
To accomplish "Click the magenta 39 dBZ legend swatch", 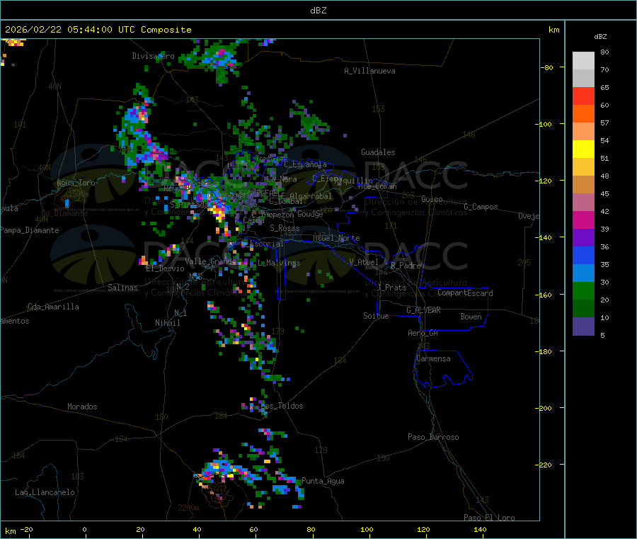I will [x=583, y=220].
